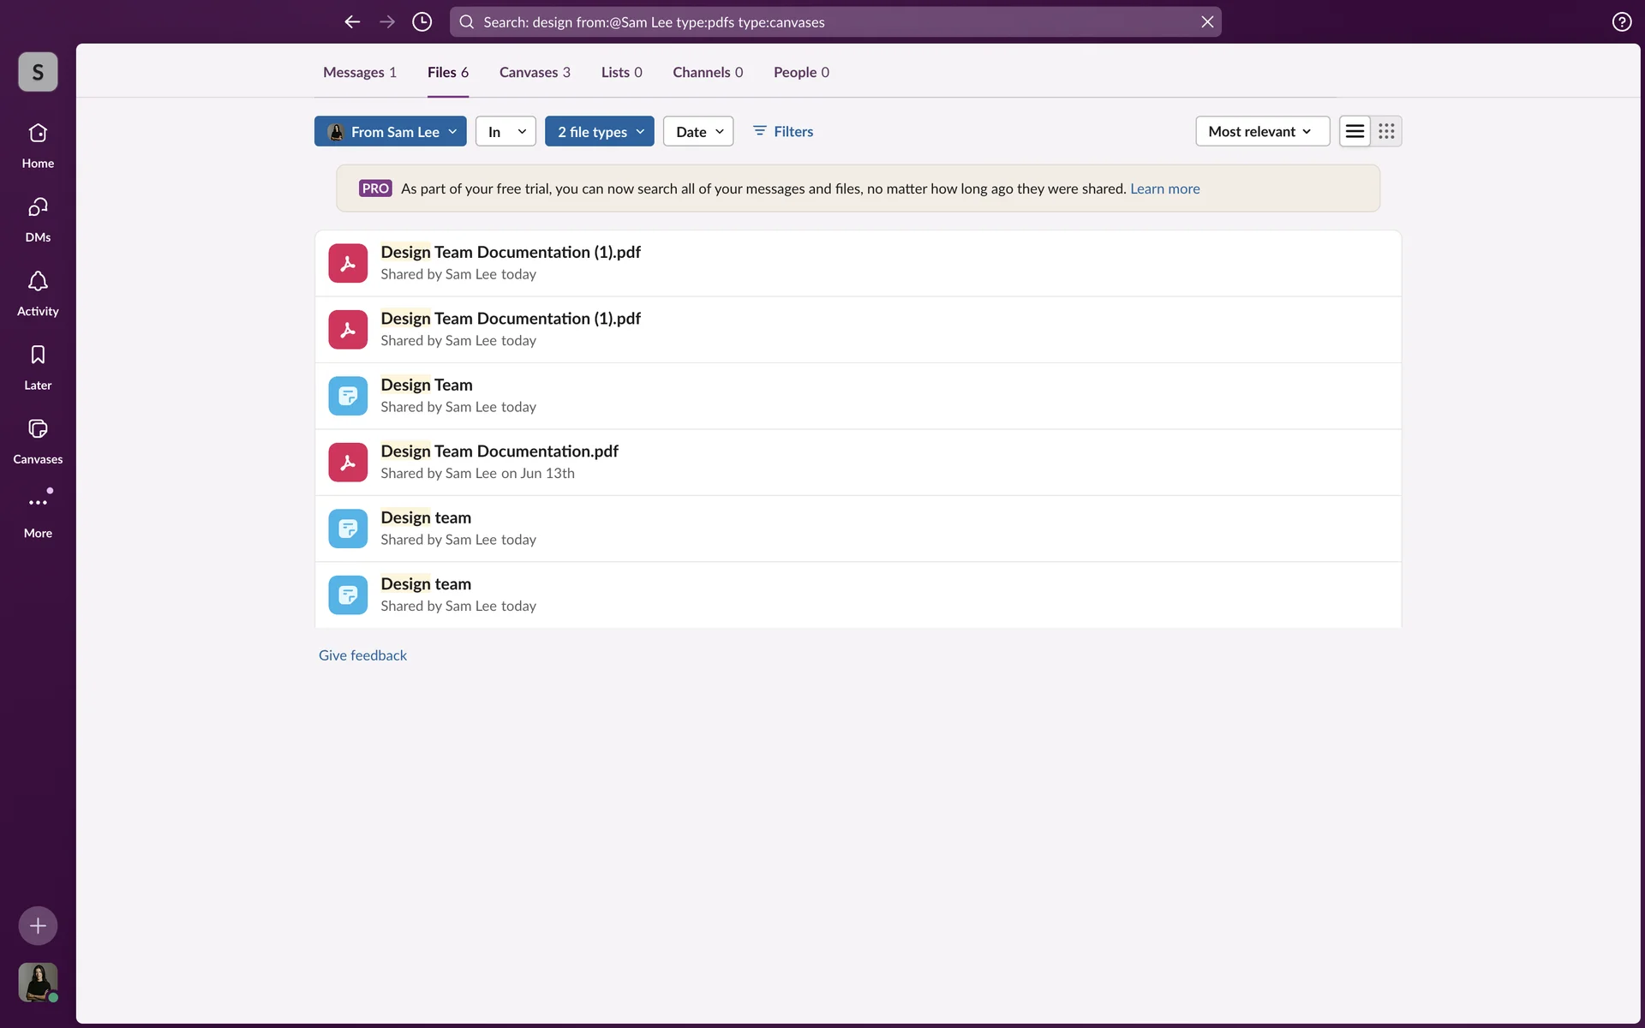Switch to grid view layout
This screenshot has height=1028, width=1645.
(1386, 132)
